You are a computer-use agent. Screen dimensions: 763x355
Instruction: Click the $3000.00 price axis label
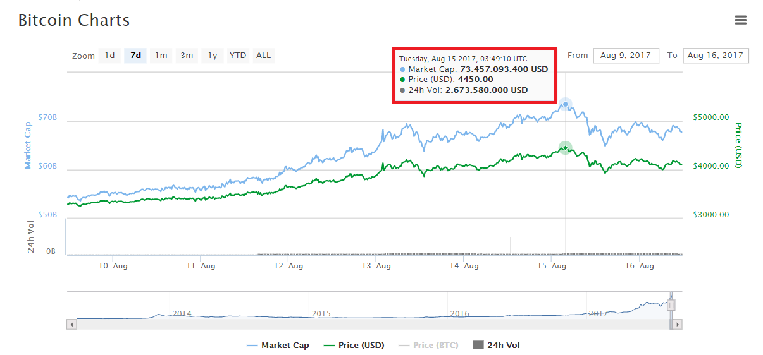pyautogui.click(x=711, y=215)
